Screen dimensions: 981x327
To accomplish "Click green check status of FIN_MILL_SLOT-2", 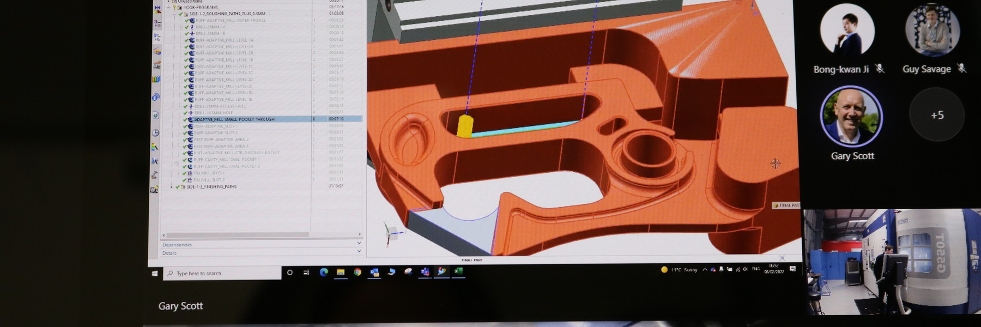I will [184, 179].
